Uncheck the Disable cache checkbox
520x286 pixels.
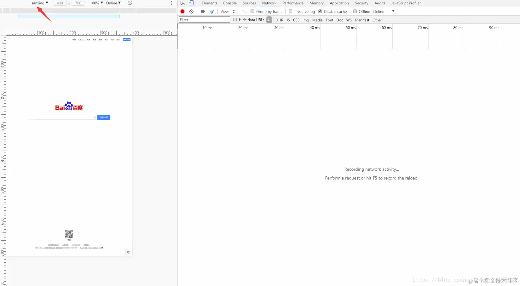tap(320, 11)
